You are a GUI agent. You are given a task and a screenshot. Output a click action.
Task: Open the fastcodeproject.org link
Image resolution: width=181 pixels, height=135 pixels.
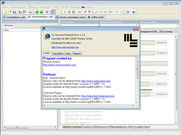pyautogui.click(x=98, y=96)
